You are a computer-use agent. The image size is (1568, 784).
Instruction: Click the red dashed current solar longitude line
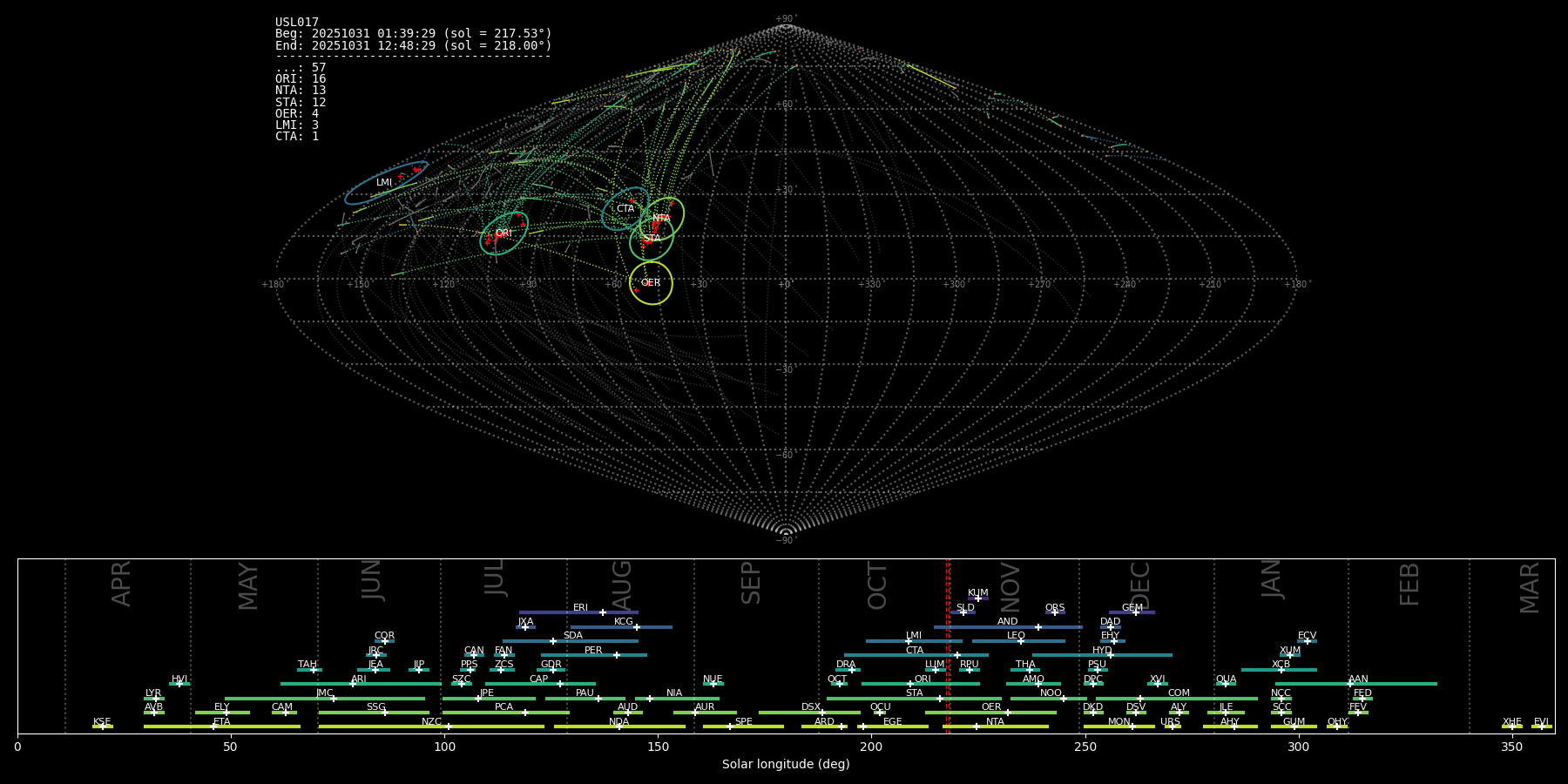tap(947, 645)
